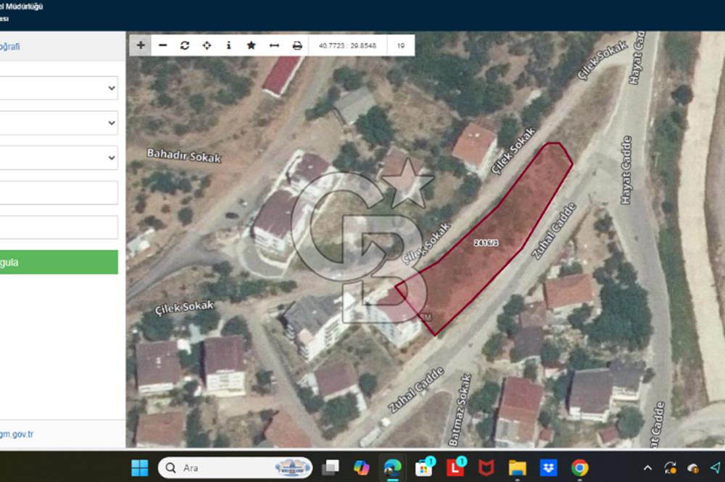Switch to the Coğrafi tab in the panel

[x=10, y=46]
